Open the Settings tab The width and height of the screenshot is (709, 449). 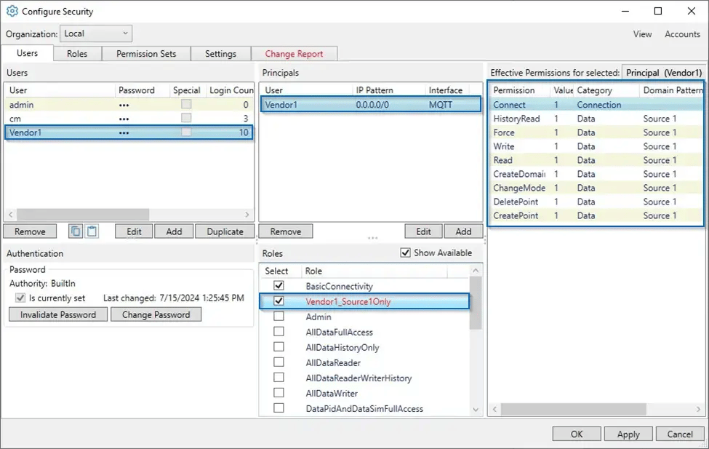(x=220, y=53)
